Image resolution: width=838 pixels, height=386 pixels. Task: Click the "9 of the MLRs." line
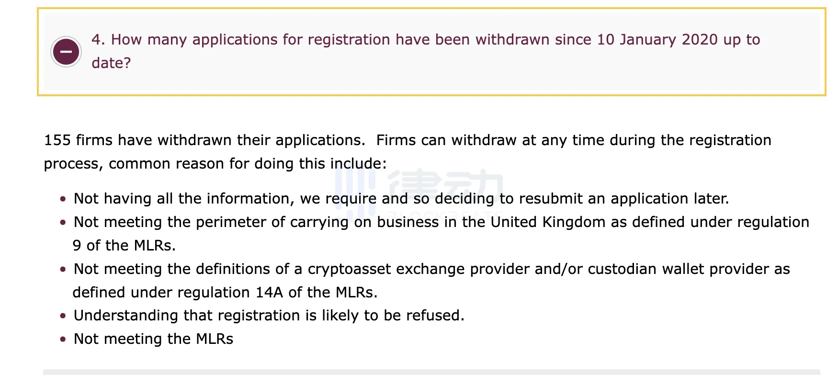pos(124,246)
